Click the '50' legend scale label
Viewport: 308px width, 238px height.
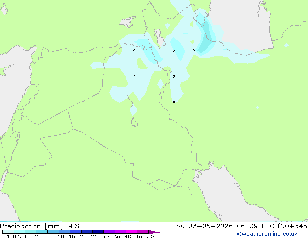click(x=150, y=236)
